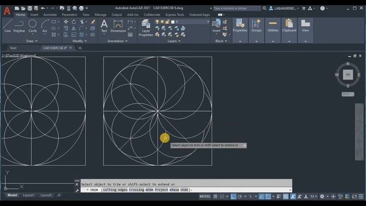Open the Insert ribbon tab
366x206 pixels.
tap(34, 15)
